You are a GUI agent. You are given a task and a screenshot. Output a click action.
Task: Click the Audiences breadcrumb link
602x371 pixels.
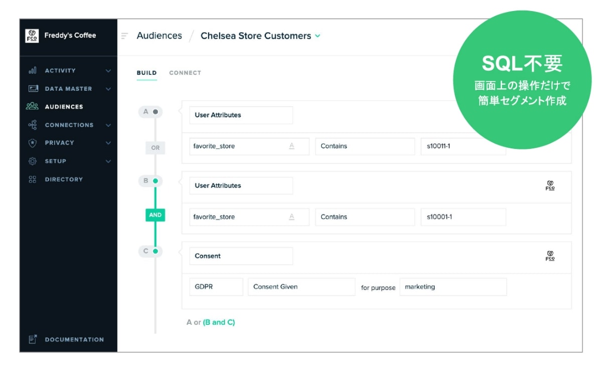(159, 36)
